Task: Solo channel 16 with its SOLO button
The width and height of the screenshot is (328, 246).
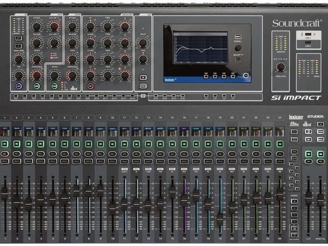Action: click(x=184, y=161)
